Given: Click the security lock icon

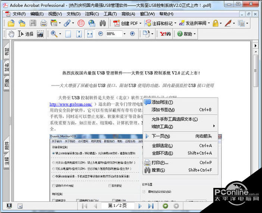Looking at the screenshot, I should (x=215, y=23).
